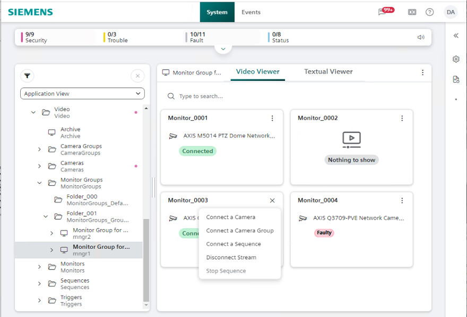Open the Events tab in top navigation
467x317 pixels.
(250, 12)
